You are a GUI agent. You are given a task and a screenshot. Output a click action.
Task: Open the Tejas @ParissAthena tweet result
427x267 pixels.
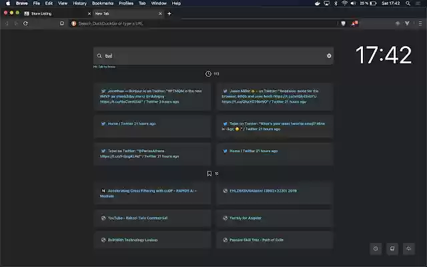tap(152, 154)
